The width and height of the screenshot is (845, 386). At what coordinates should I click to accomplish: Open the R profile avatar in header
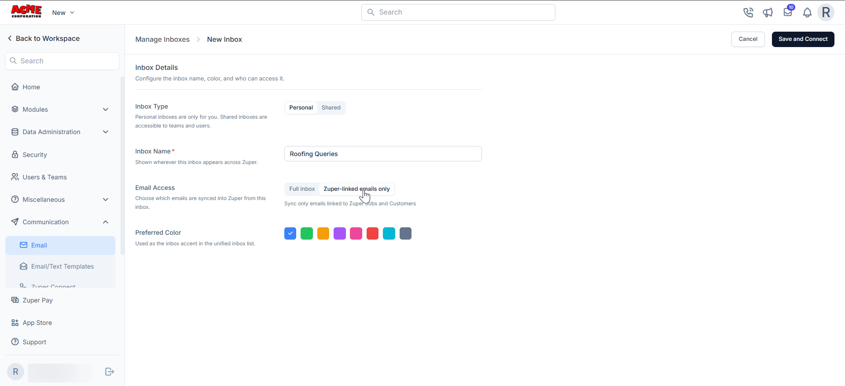click(826, 12)
